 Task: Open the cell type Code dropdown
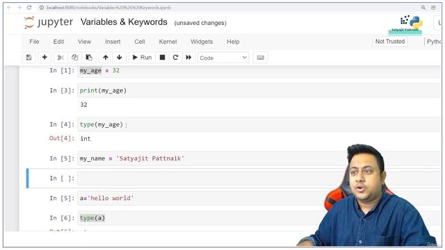tap(223, 58)
